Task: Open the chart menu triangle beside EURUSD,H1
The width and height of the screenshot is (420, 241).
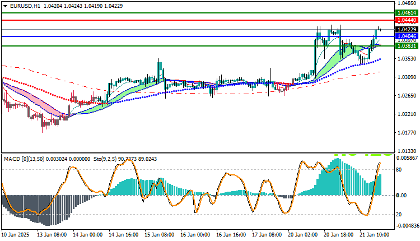Action: [x=5, y=6]
